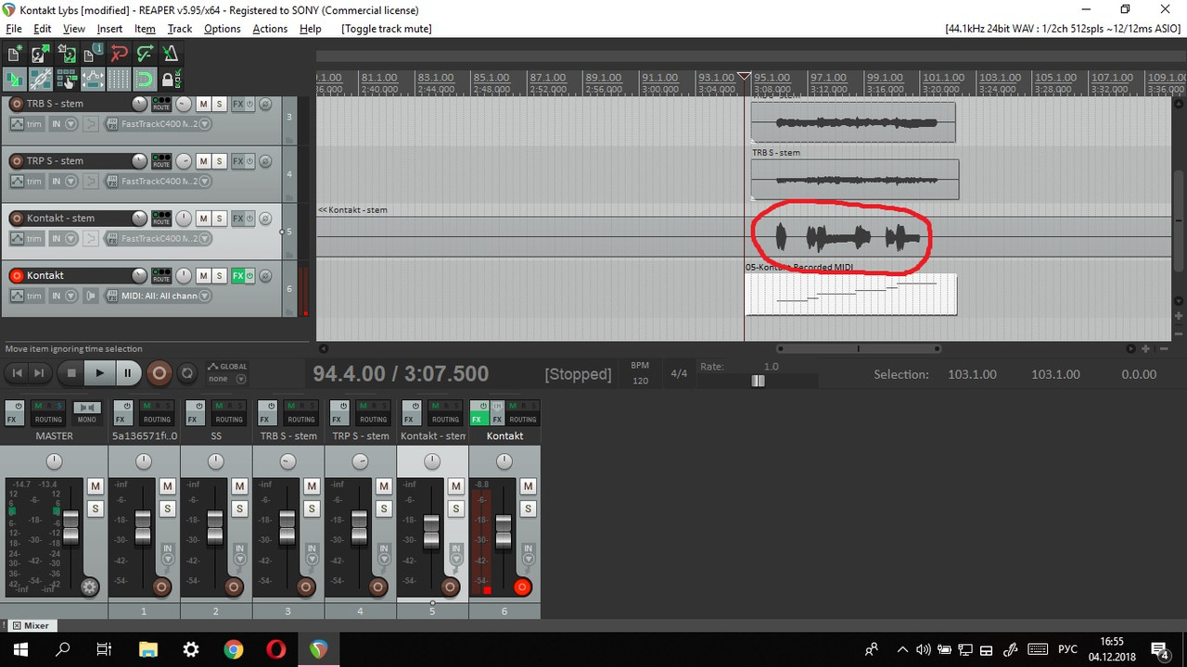
Task: Click record monitoring speaker icon on Kontakt track
Action: 91,296
